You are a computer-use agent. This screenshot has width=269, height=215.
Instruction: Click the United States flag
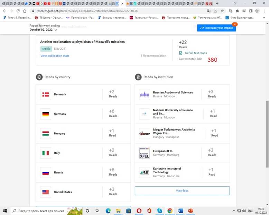45,192
